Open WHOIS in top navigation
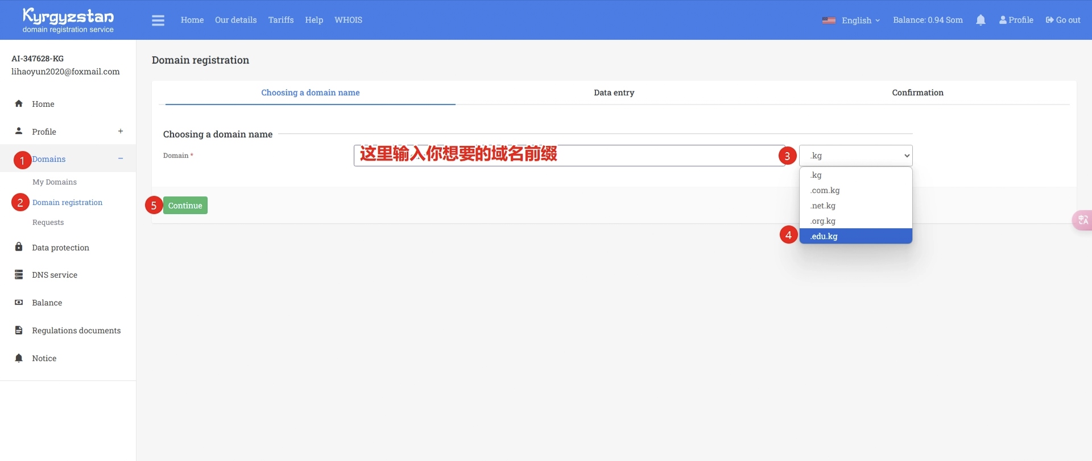 (x=349, y=20)
